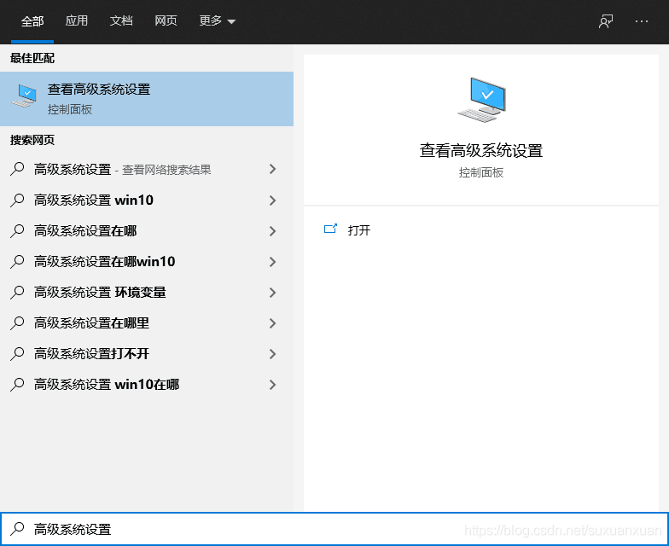Click magnifier icon beside 高级系统设置 win10在哪

click(x=17, y=384)
